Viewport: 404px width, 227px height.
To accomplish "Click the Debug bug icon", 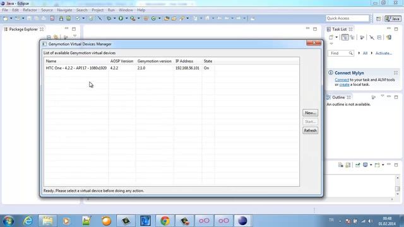I will coord(109,18).
